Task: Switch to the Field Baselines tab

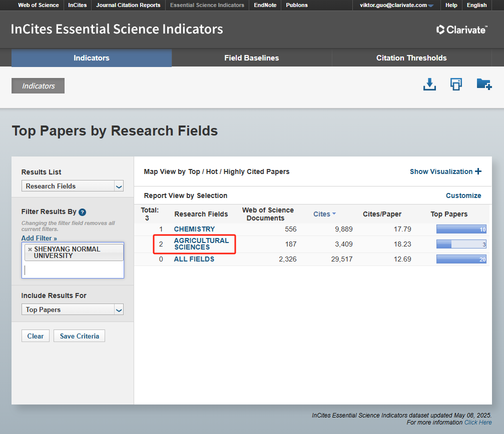Action: 251,58
